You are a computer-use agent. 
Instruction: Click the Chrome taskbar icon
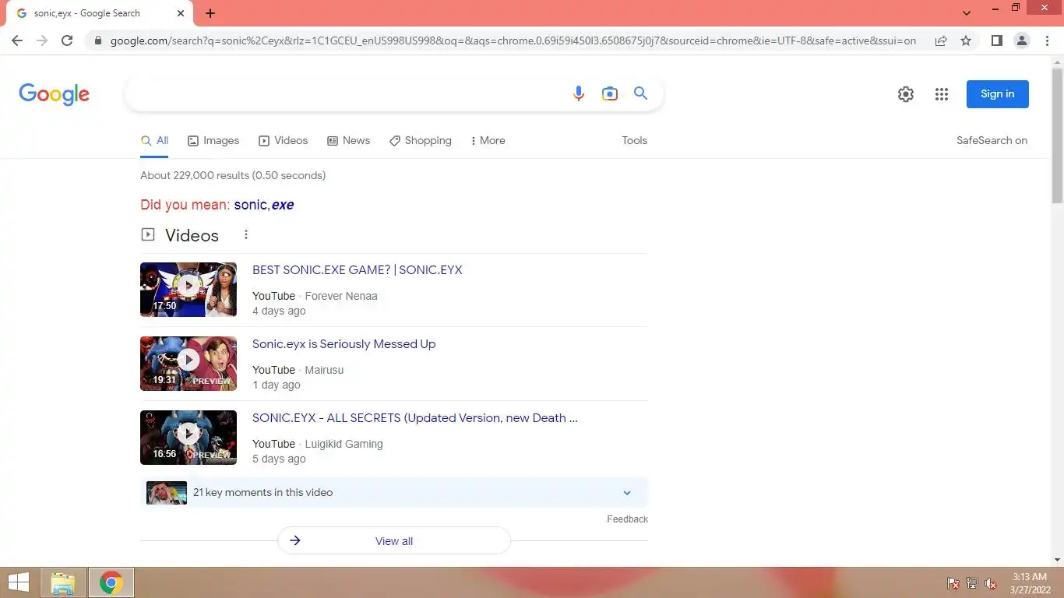111,582
